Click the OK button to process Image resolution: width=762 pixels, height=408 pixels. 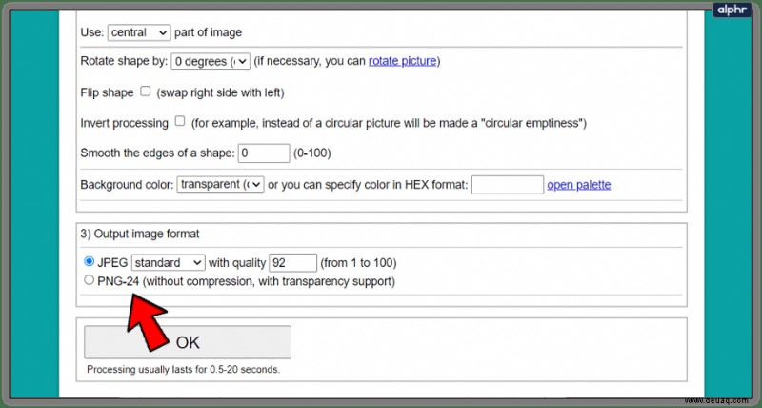[x=188, y=342]
